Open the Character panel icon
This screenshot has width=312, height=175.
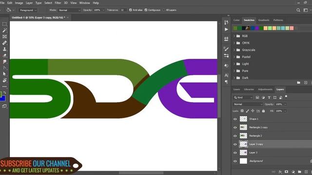(226, 75)
